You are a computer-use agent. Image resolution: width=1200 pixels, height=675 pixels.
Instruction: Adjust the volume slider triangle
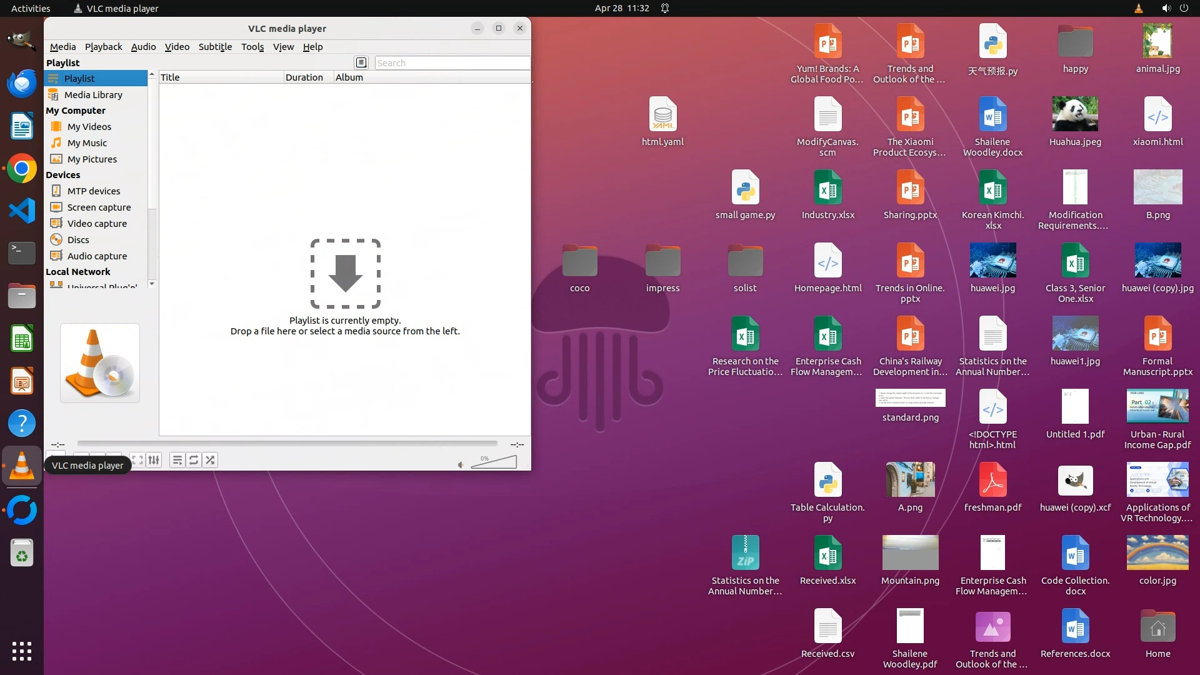[x=495, y=462]
